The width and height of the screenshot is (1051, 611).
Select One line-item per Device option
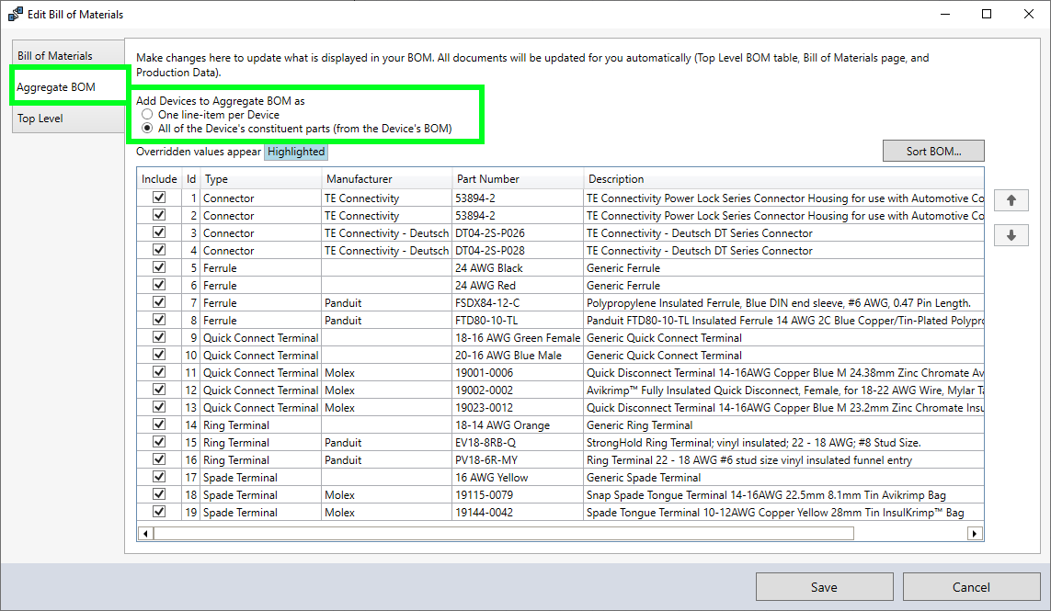[x=211, y=115]
